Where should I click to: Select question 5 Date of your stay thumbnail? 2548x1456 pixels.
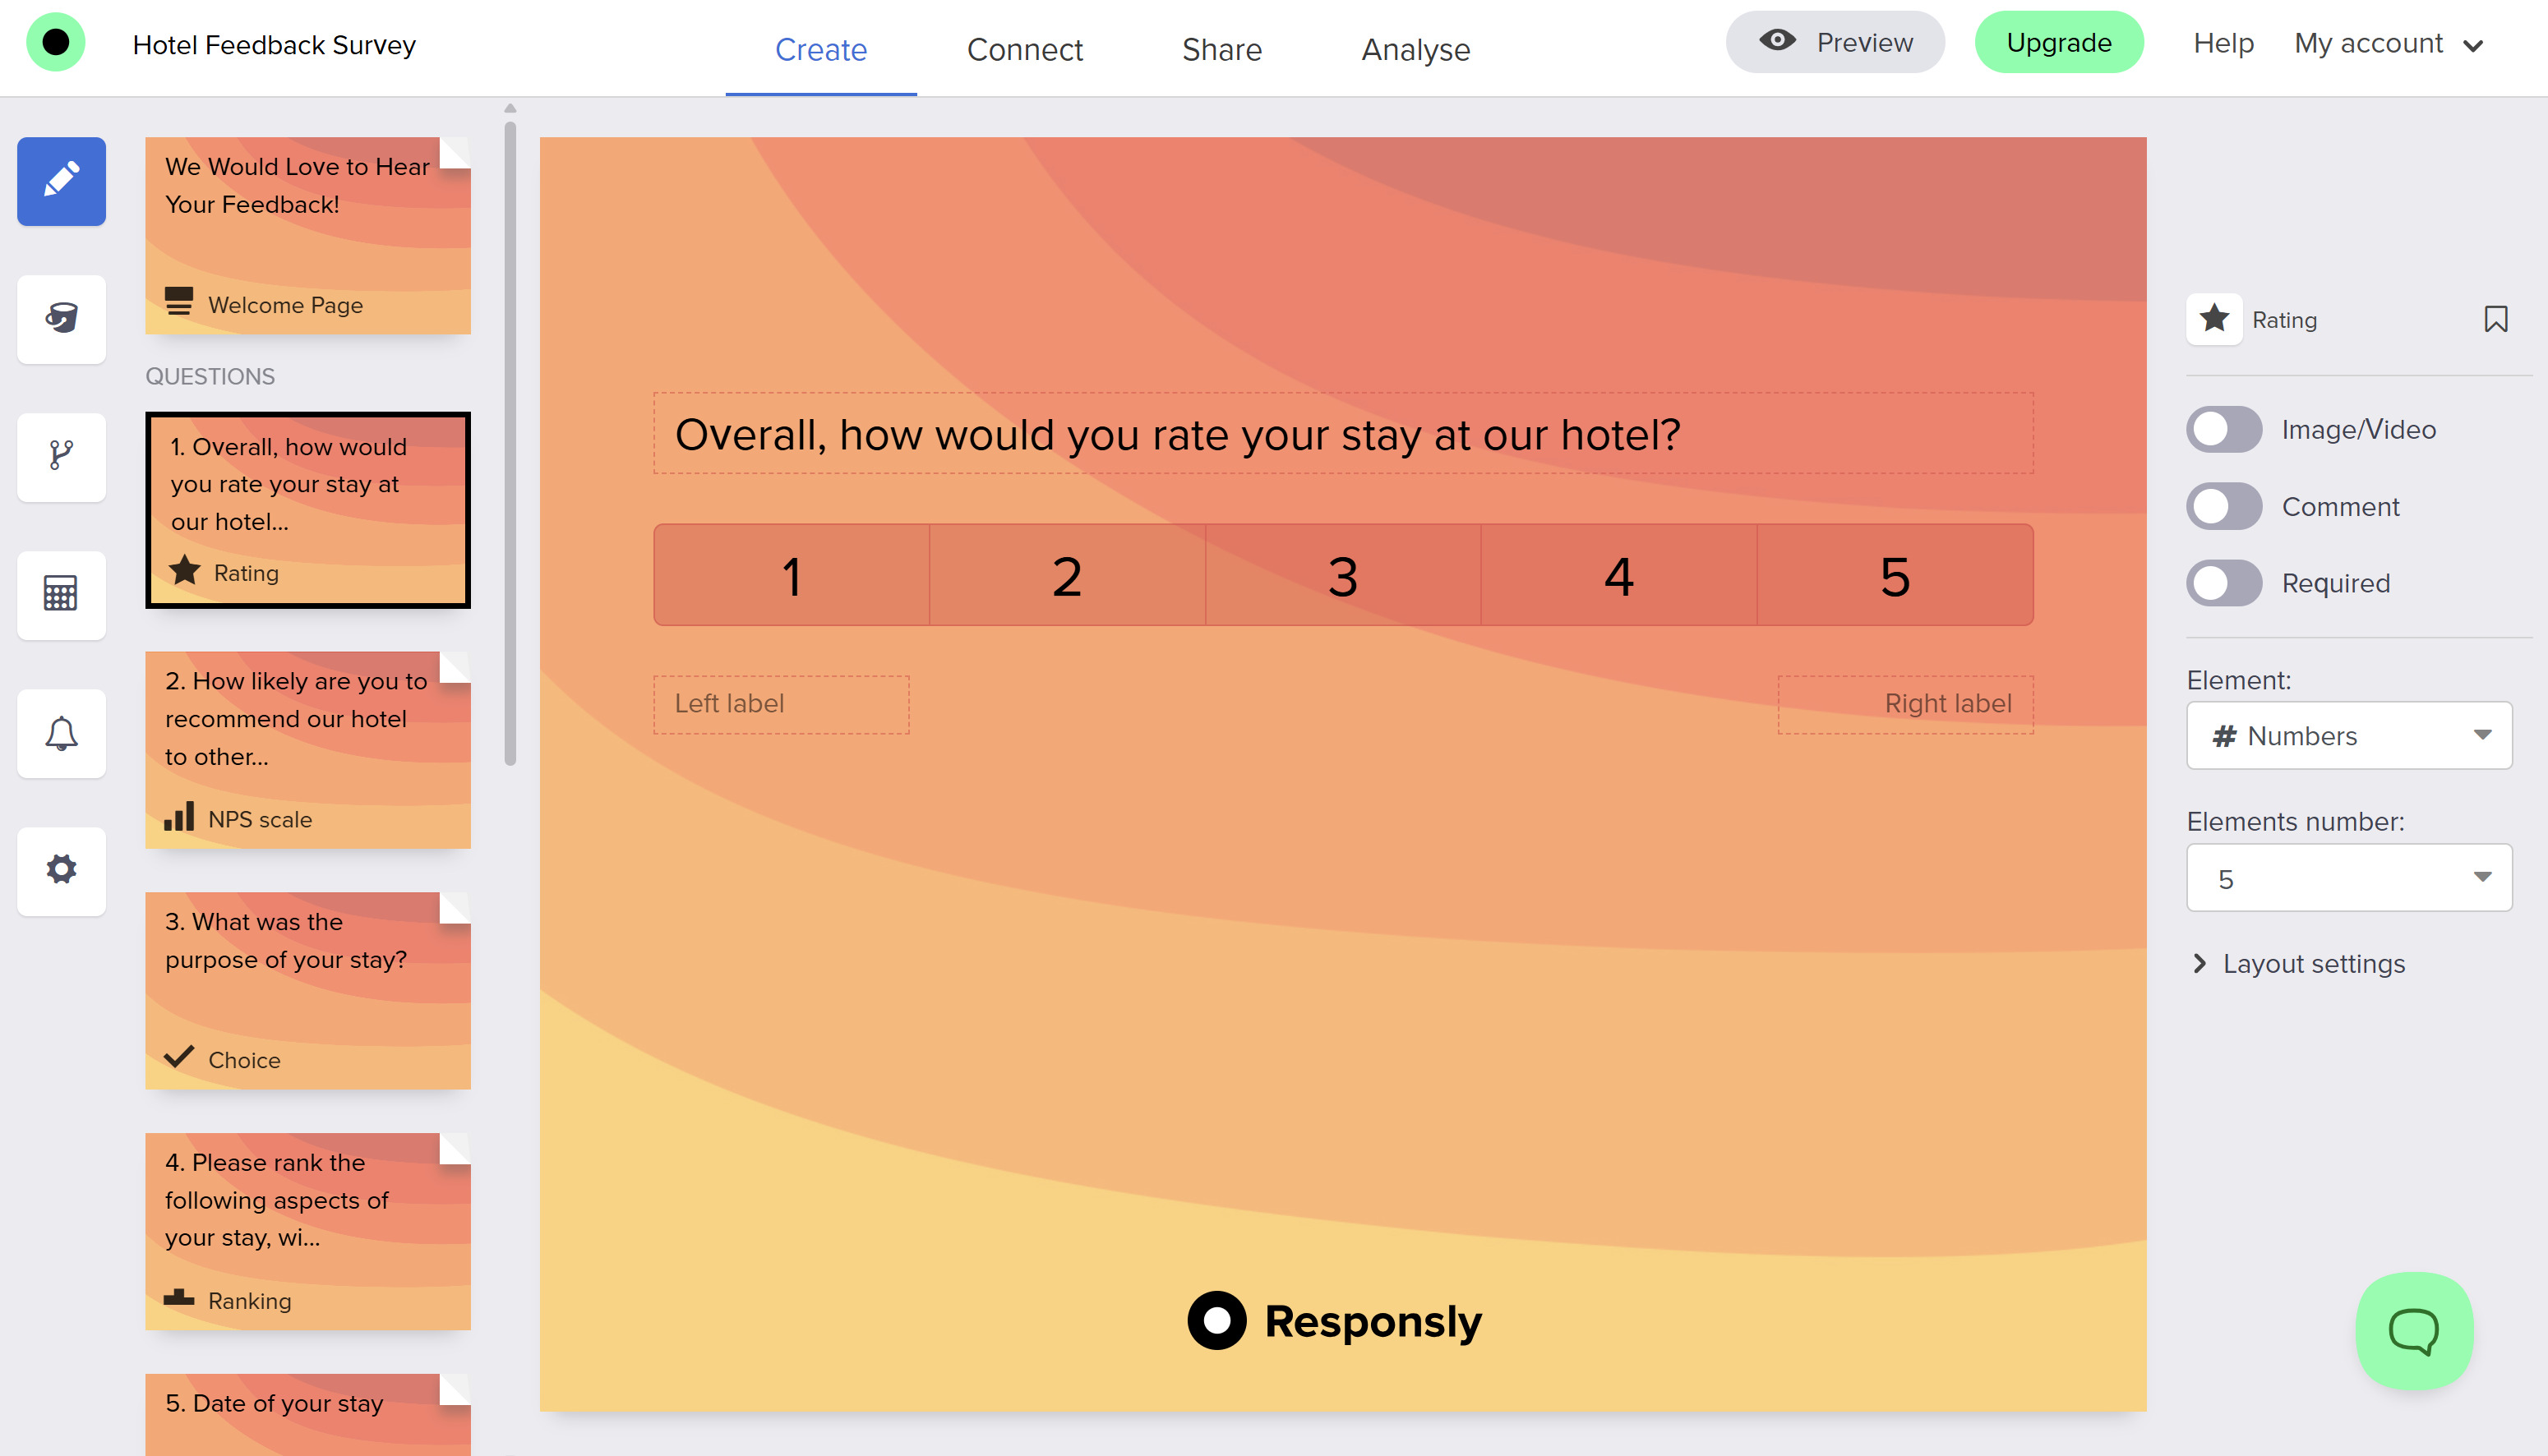coord(308,1414)
